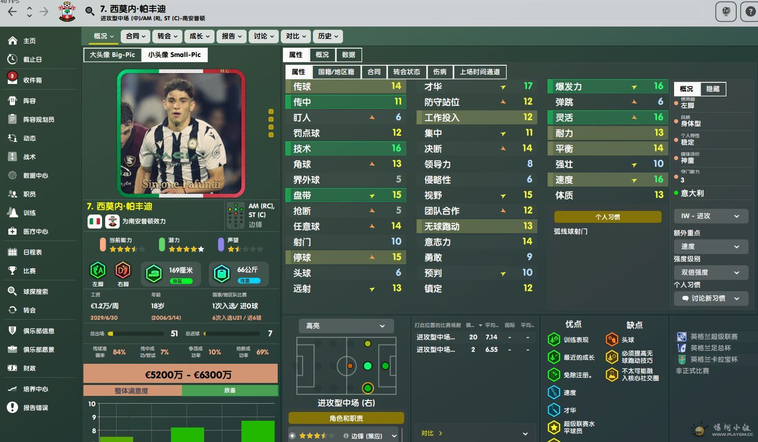The image size is (758, 442).
Task: Select the 伤病 sub tab
Action: [x=440, y=72]
